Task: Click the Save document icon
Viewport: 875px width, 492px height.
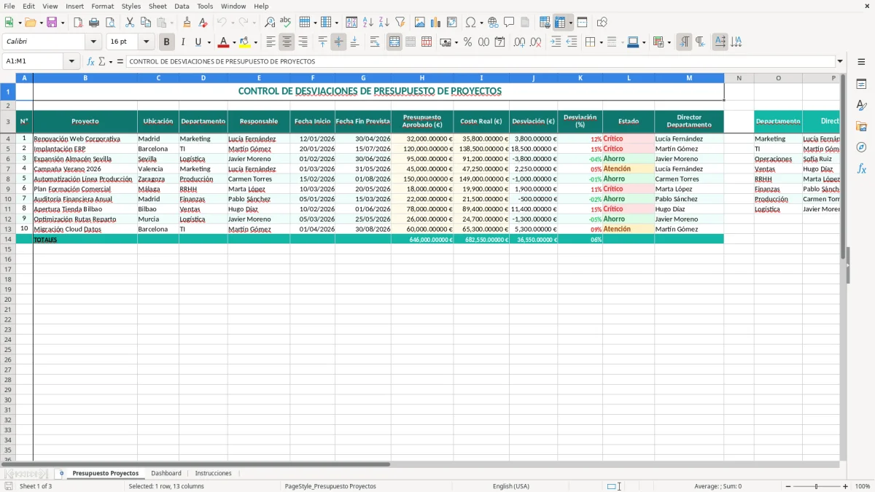Action: (x=52, y=23)
